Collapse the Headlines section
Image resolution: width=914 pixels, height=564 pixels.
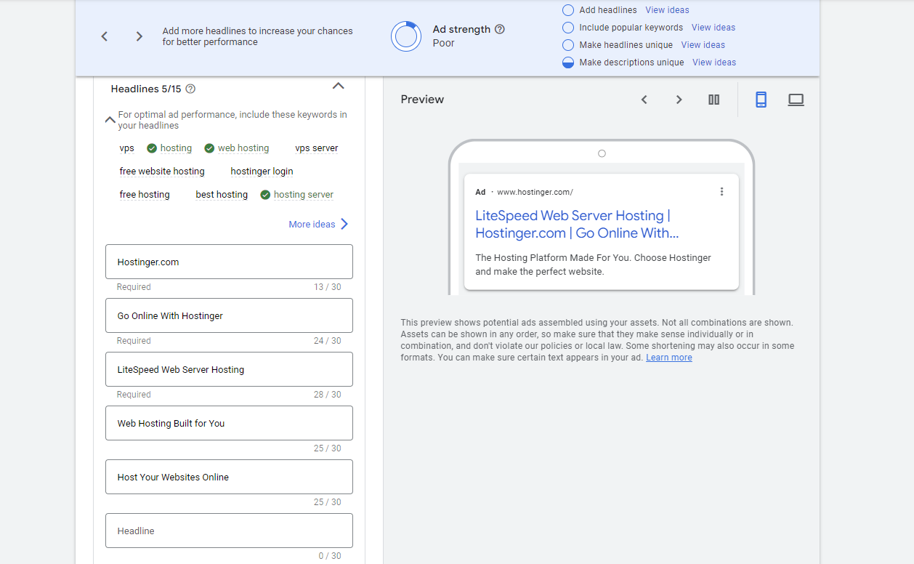(x=338, y=86)
